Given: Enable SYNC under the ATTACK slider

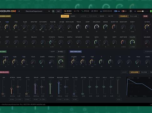Looking at the screenshot, I should 12,100.
